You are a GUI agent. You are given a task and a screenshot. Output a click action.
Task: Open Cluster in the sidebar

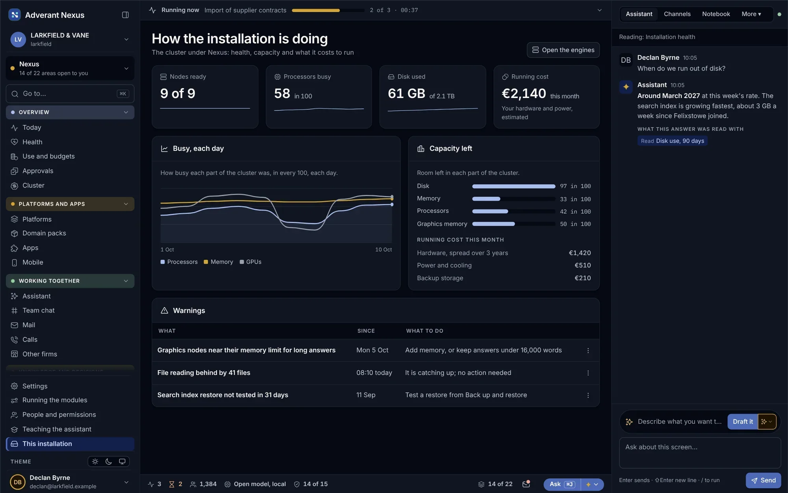(x=70, y=185)
